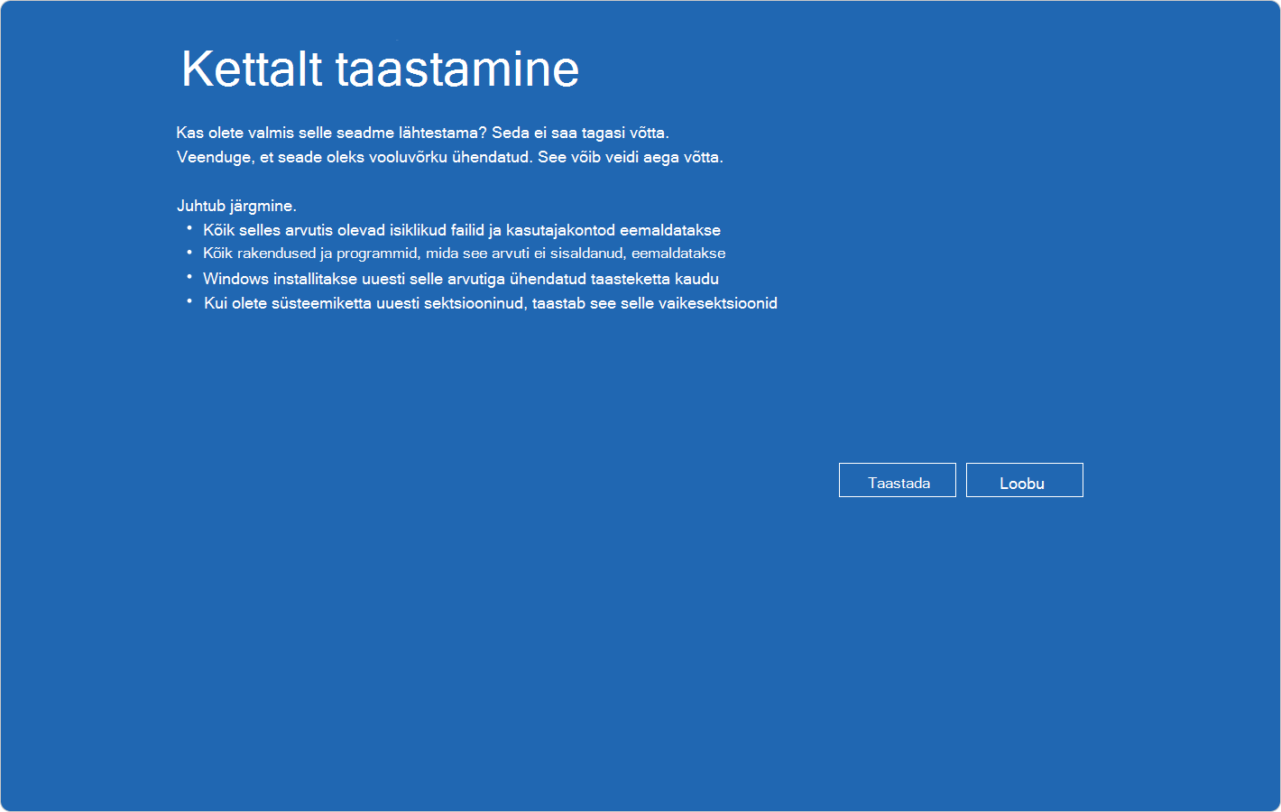The width and height of the screenshot is (1281, 812).
Task: Click bullet 'Windows installitakse uuesti'
Action: click(x=460, y=279)
